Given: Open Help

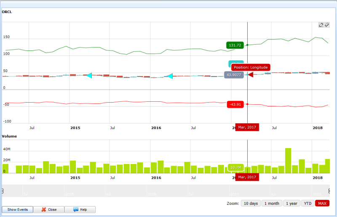Looking at the screenshot, I should [80, 209].
